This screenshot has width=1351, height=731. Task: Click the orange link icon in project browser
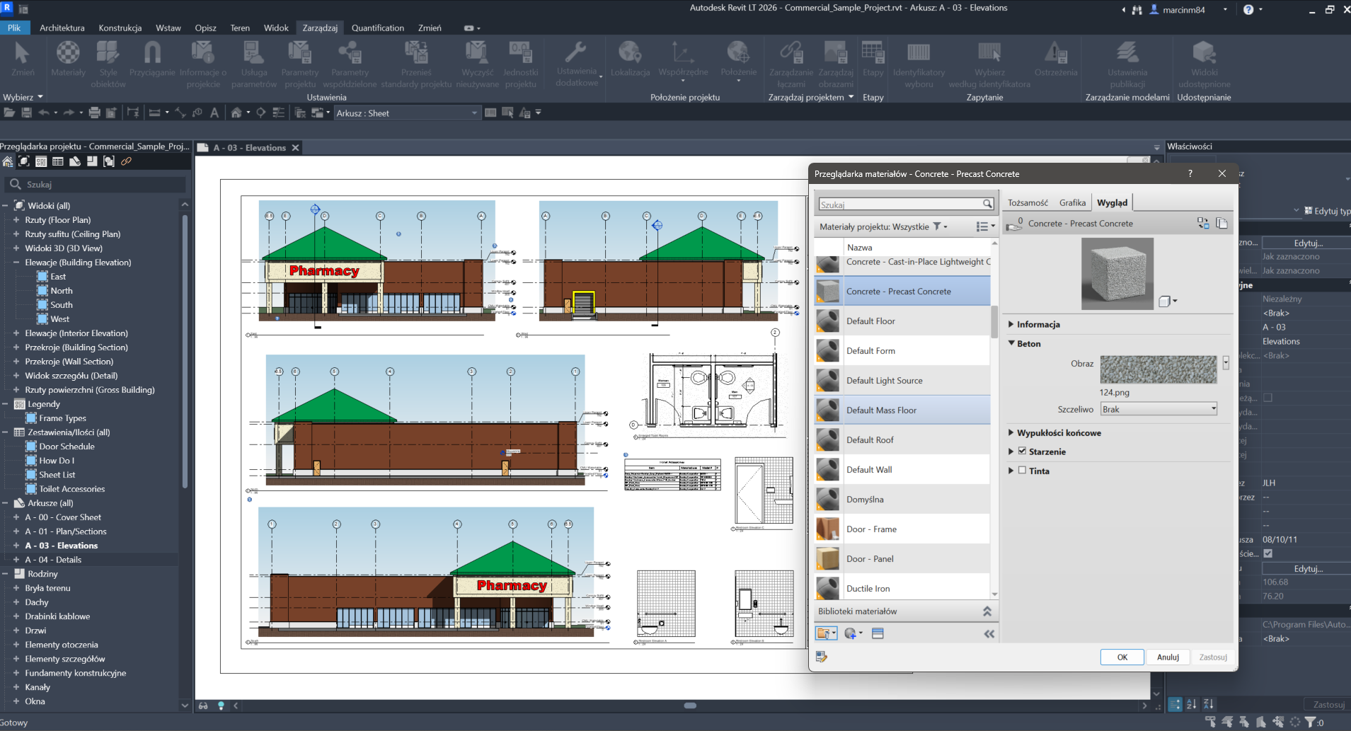(126, 161)
